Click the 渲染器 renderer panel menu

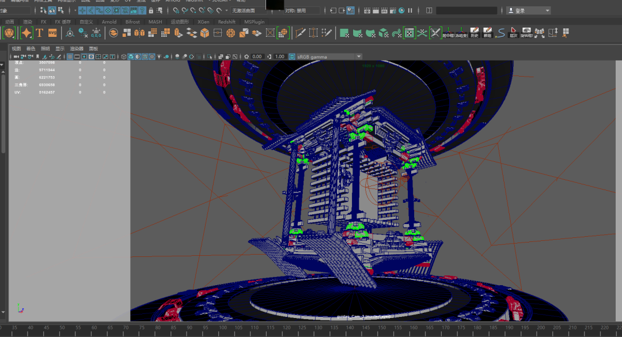[x=77, y=48]
